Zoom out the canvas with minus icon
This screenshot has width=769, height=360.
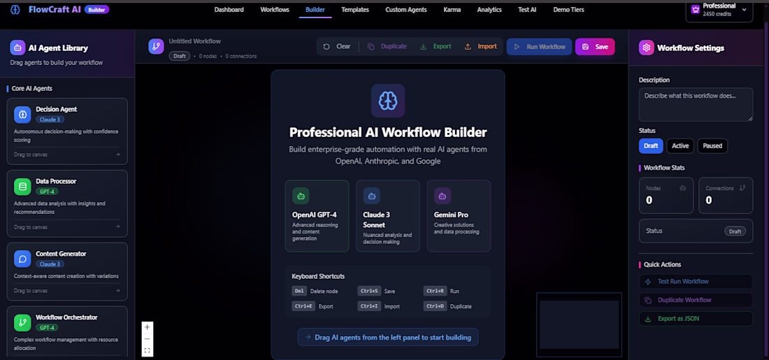point(147,339)
